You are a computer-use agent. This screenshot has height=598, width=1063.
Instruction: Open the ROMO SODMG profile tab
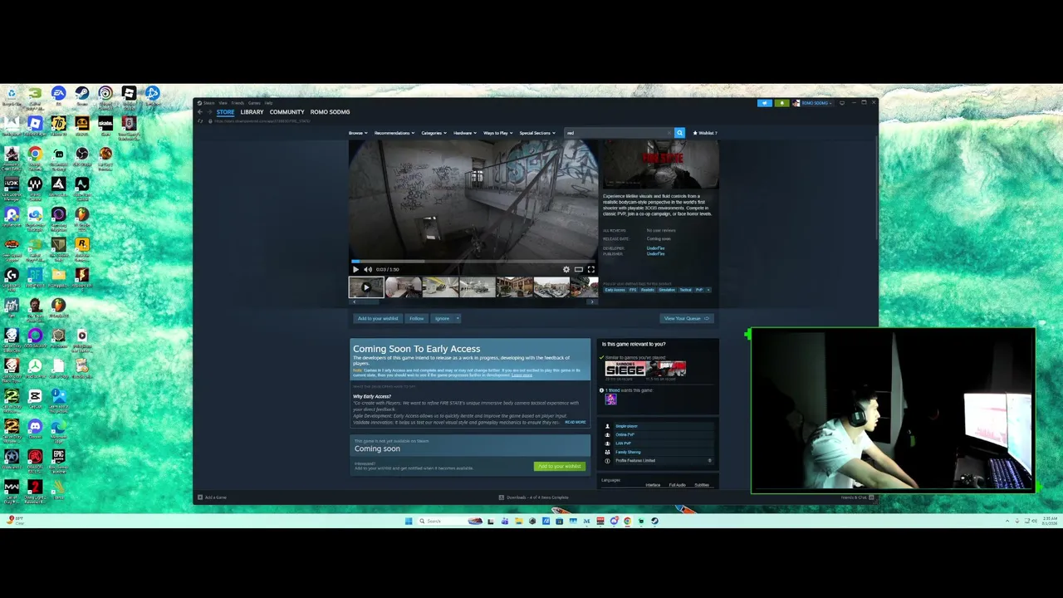click(330, 112)
